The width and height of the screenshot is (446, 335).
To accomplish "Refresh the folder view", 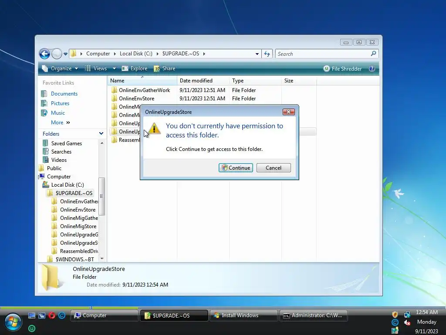I will [267, 54].
